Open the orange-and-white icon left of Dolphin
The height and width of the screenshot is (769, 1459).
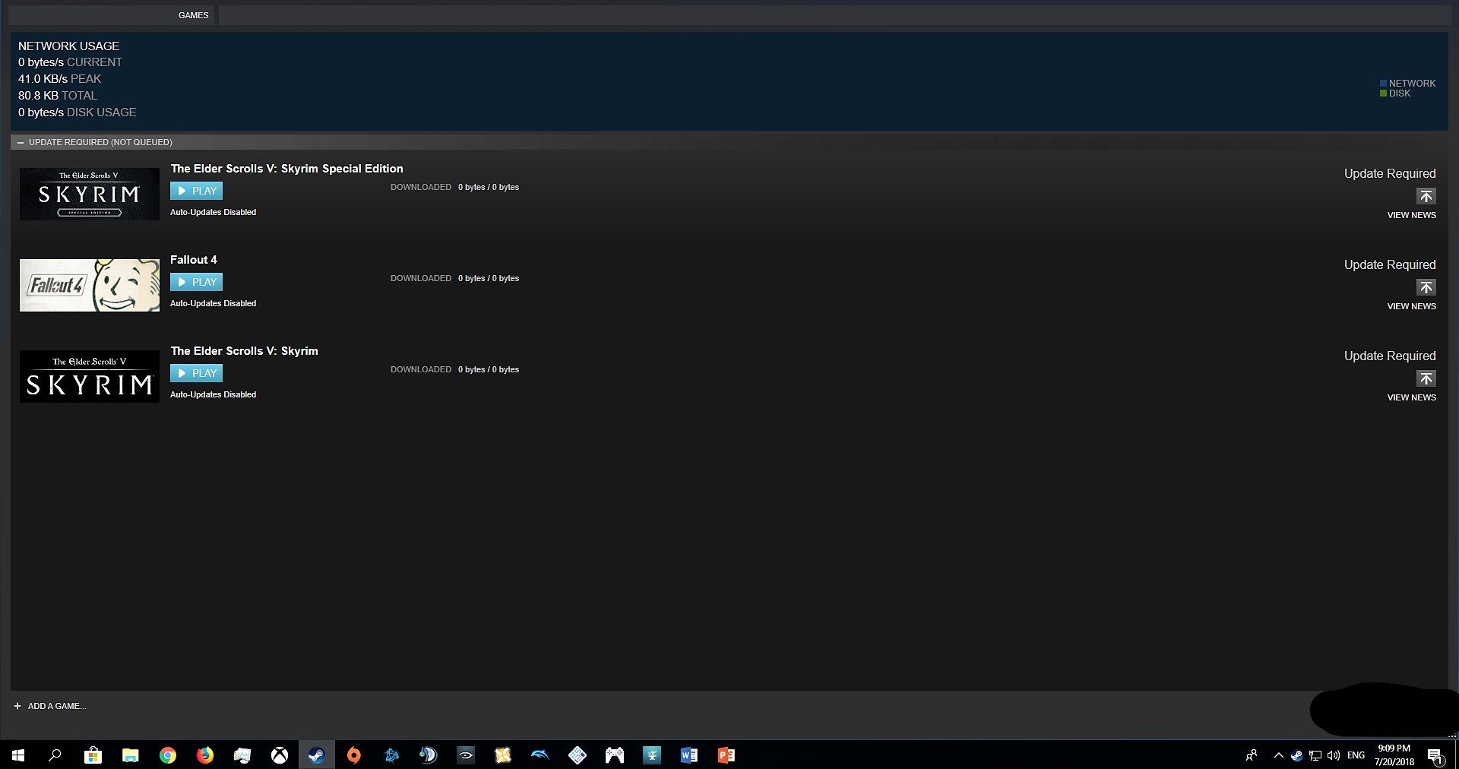[502, 755]
